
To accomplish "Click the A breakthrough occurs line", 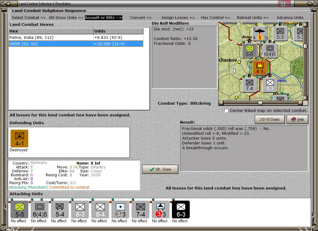I will 205,148.
